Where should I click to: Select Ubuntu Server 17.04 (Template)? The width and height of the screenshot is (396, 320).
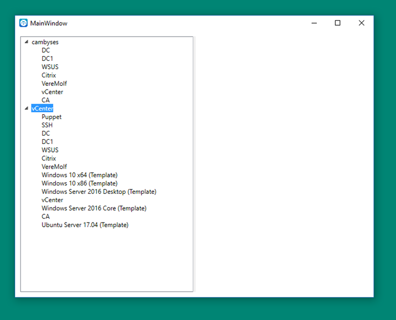85,225
